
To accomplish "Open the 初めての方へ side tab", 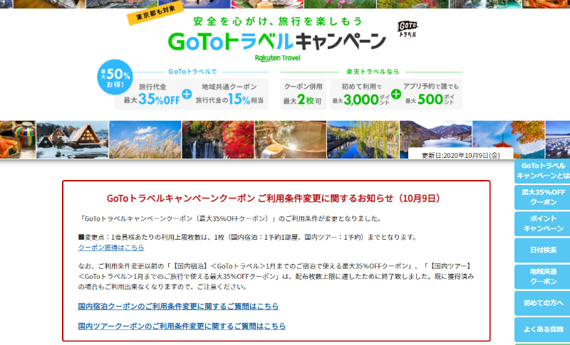I will point(542,303).
